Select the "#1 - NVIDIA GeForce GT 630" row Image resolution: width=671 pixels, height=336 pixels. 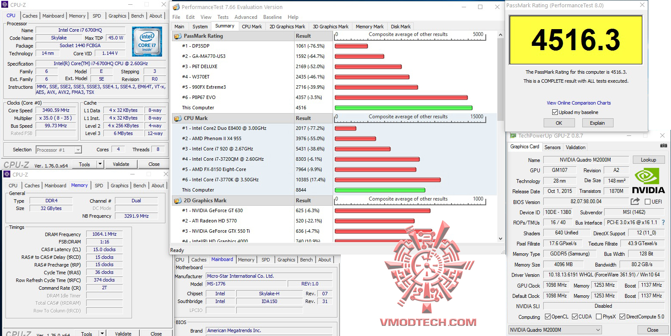tap(253, 210)
